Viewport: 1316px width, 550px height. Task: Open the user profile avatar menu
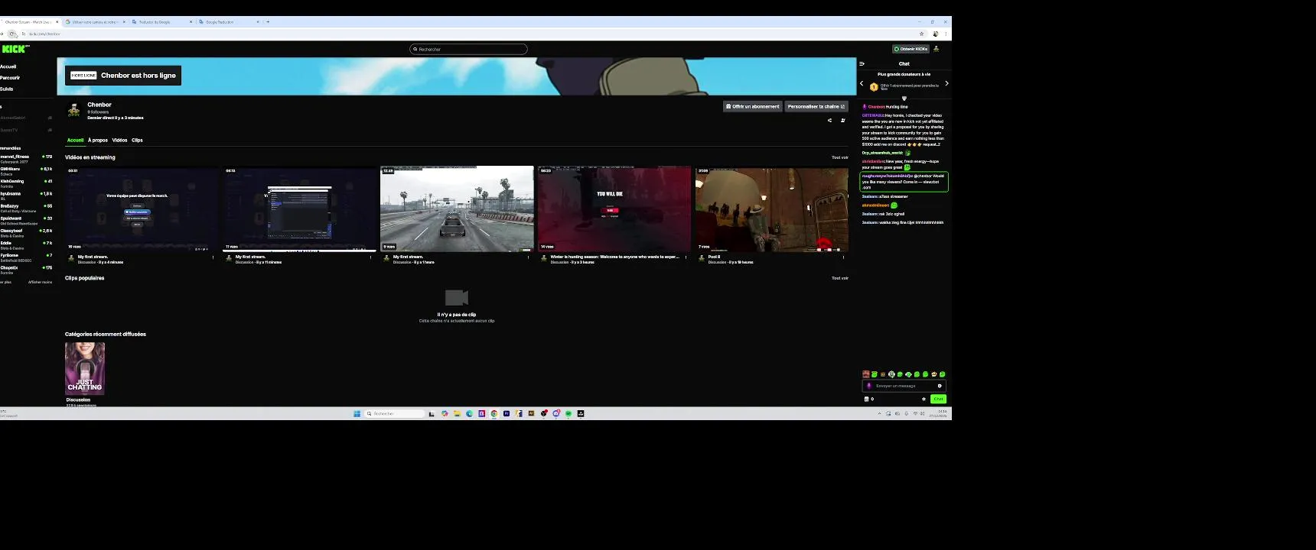[936, 49]
